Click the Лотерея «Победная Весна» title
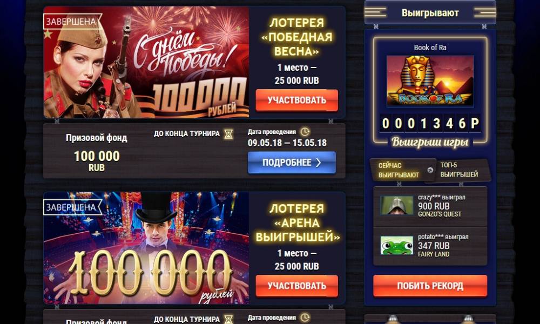 pos(297,37)
